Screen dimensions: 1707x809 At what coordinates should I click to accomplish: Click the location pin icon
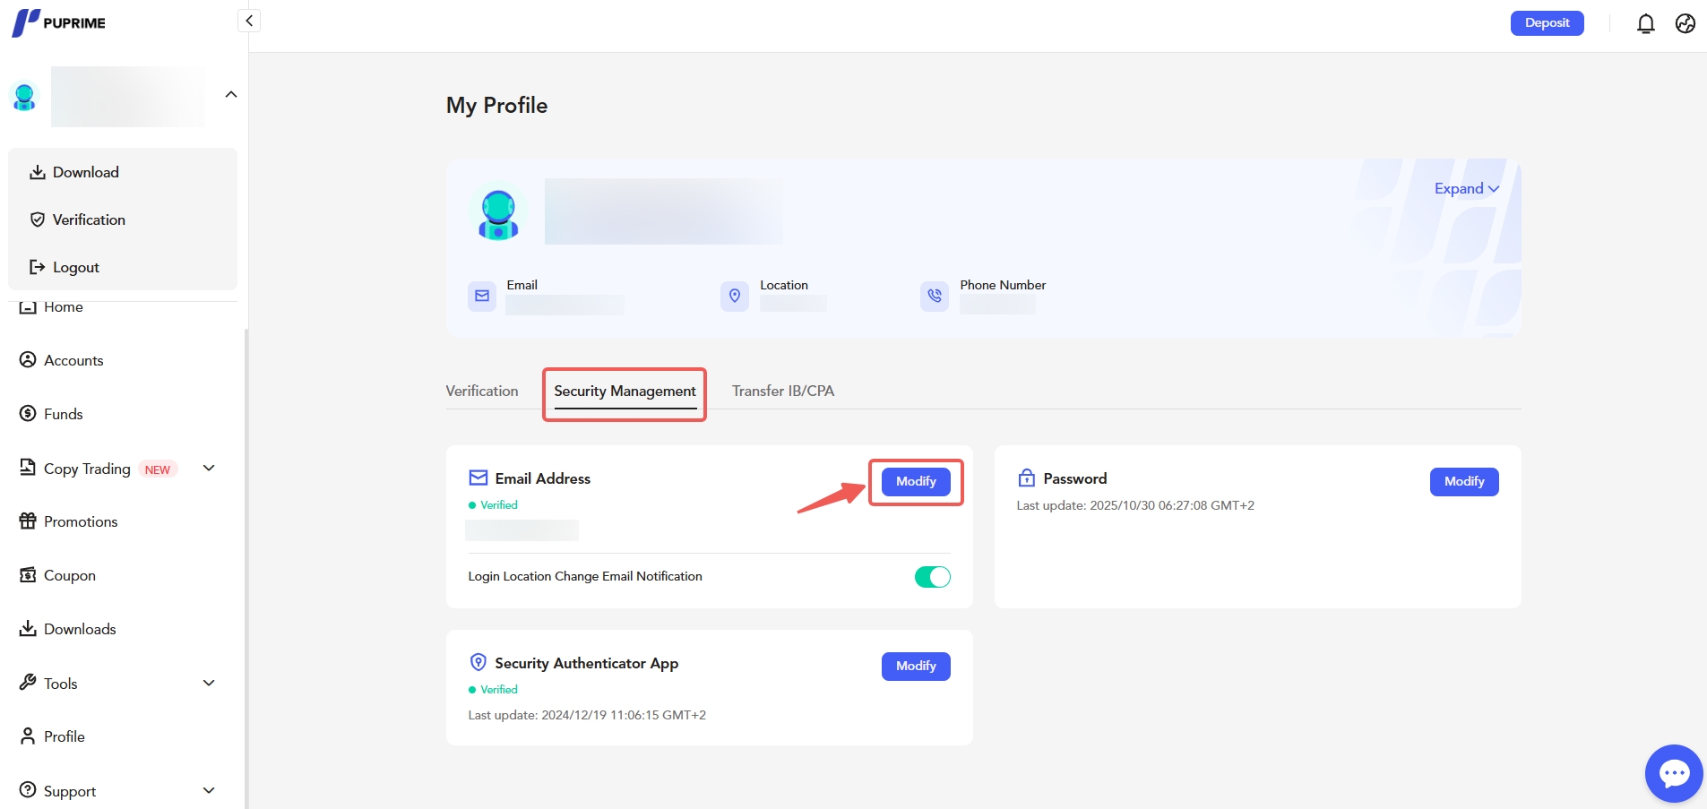(x=734, y=296)
